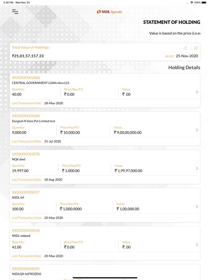Tap the NSDLQK fx(FROZEN) holding card

click(105, 271)
